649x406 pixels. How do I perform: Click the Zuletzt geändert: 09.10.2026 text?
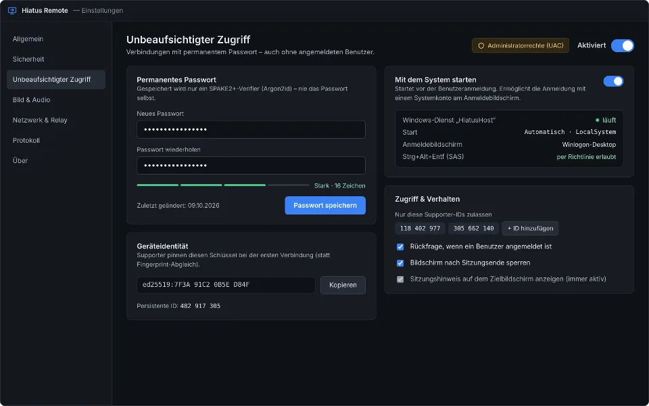[x=178, y=206]
